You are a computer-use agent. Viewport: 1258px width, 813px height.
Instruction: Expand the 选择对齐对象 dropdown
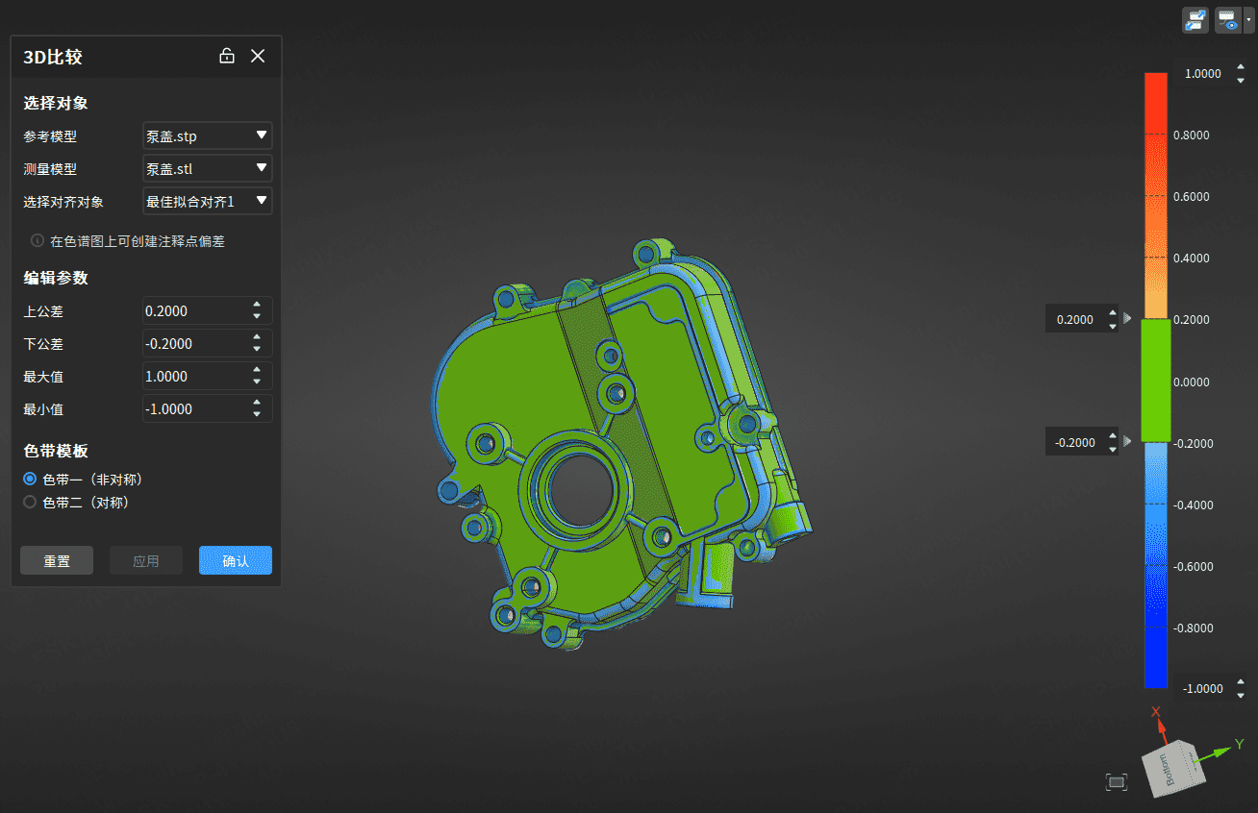pos(207,201)
